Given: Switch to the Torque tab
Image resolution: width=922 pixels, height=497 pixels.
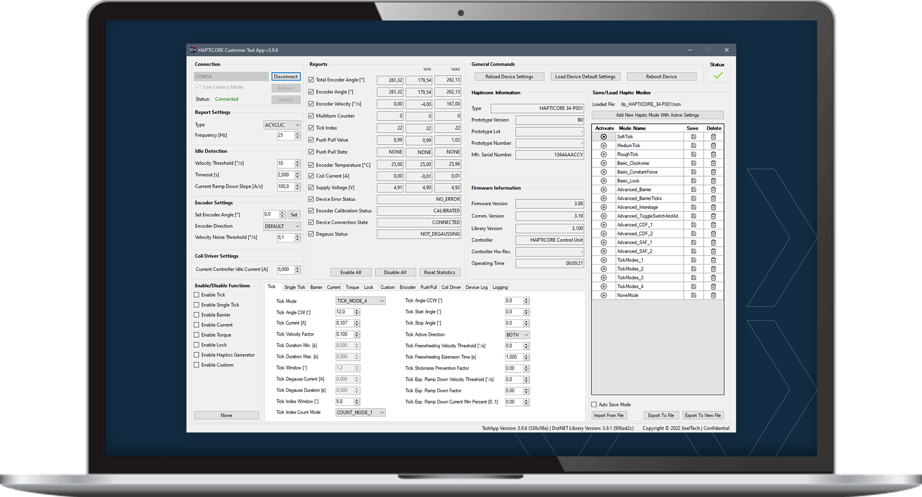Looking at the screenshot, I should (x=352, y=287).
